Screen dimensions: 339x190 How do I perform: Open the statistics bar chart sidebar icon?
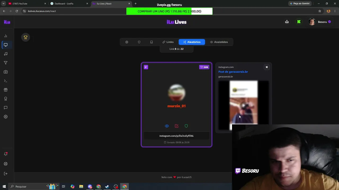tap(6, 36)
